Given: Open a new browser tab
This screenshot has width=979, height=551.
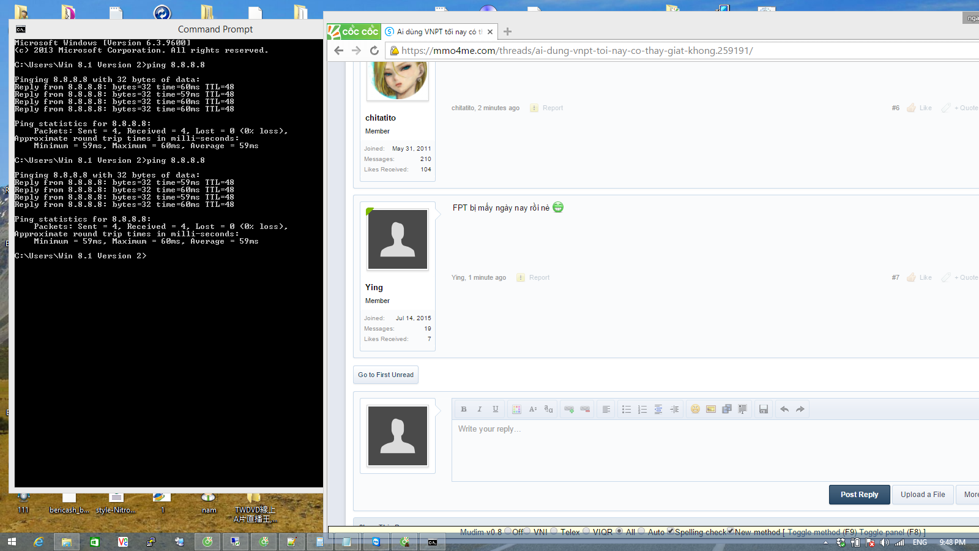Looking at the screenshot, I should 507,32.
